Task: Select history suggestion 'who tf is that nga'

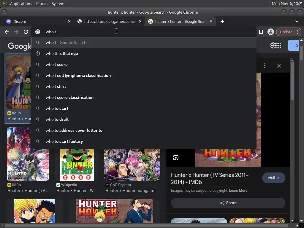Action: tap(144, 53)
